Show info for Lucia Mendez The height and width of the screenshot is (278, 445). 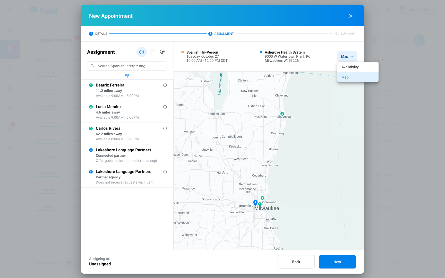point(165,107)
